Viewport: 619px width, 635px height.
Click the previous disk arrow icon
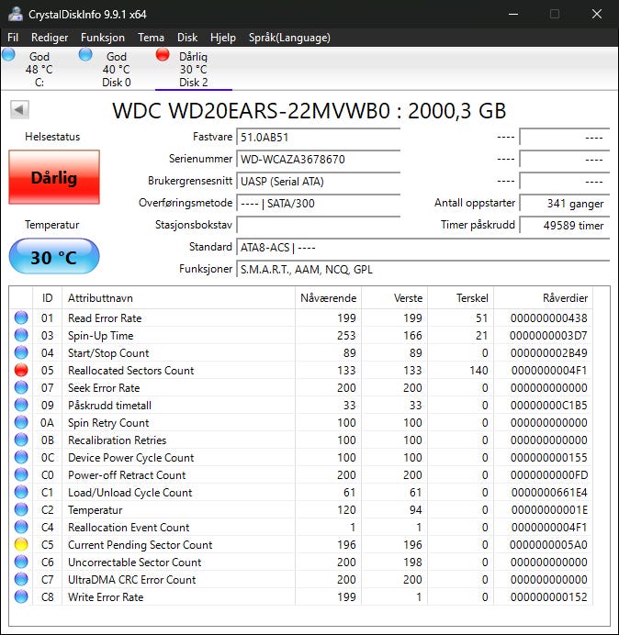coord(19,110)
